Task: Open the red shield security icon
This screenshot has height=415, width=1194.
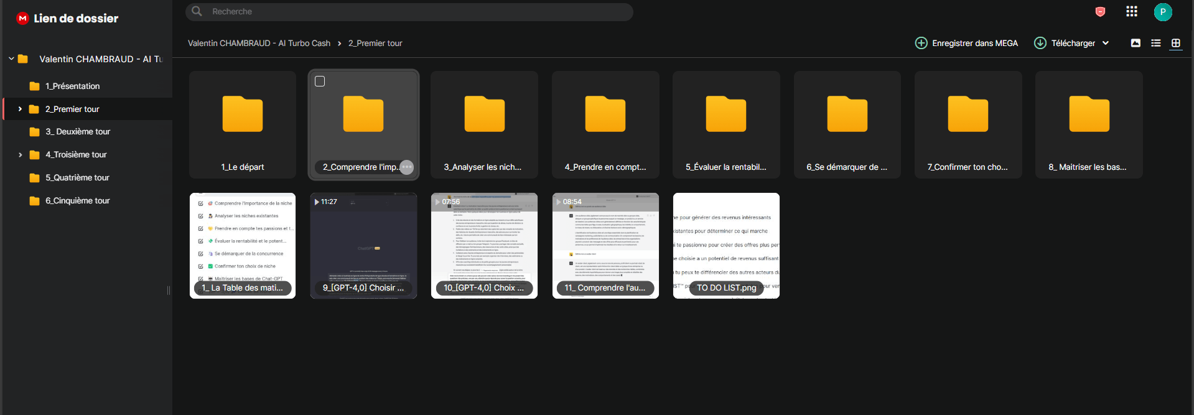Action: 1100,12
